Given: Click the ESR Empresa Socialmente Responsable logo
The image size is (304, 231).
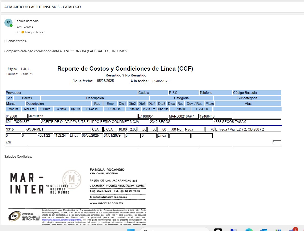Looking at the screenshot, I should [x=24, y=216].
